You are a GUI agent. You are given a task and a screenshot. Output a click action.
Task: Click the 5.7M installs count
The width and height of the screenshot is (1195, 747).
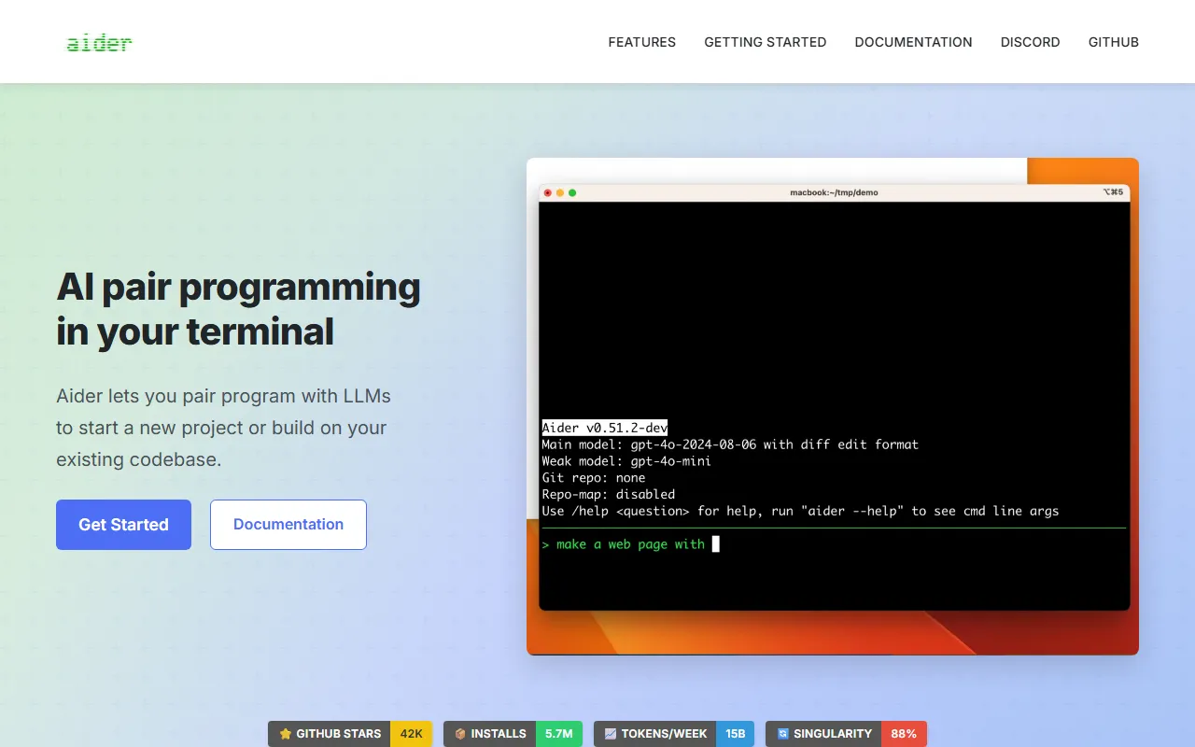click(x=558, y=734)
